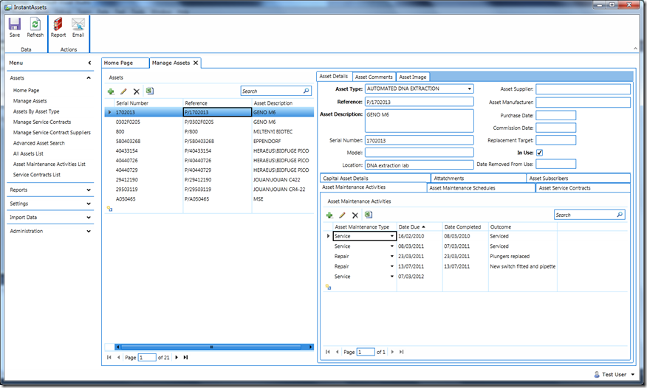This screenshot has width=647, height=388.
Task: Open the Attatchments tab
Action: [x=479, y=179]
